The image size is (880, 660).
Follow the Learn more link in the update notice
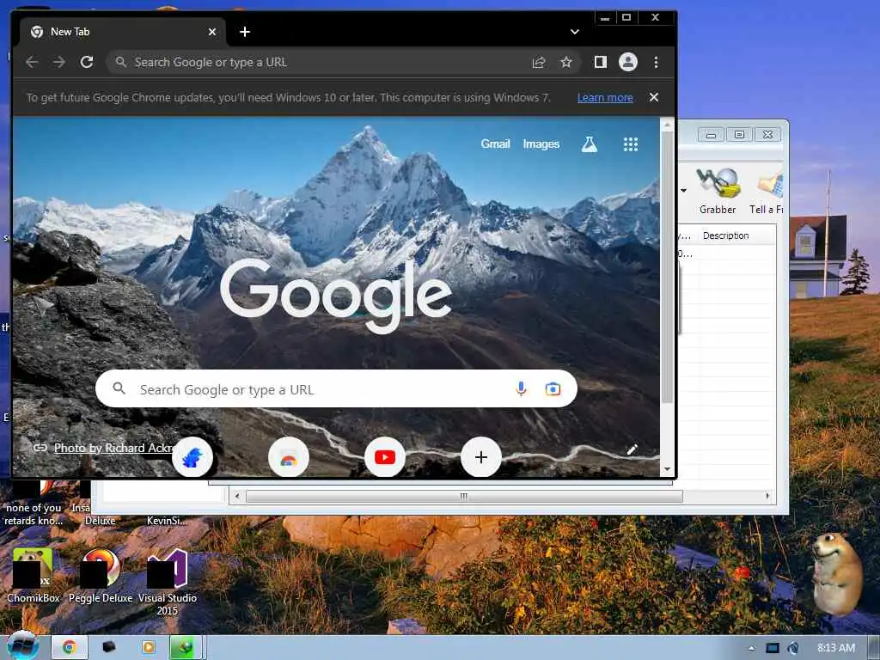605,98
